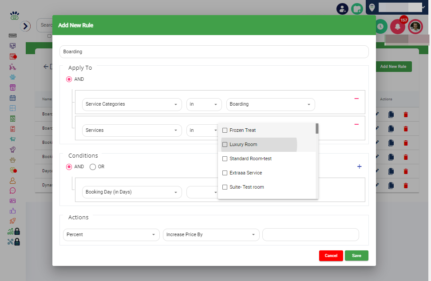This screenshot has height=281, width=431.
Task: Click the green Save button
Action: point(356,256)
